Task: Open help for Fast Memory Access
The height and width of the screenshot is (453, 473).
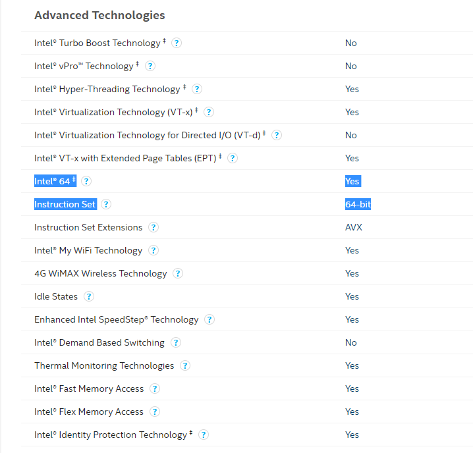Action: tap(155, 388)
